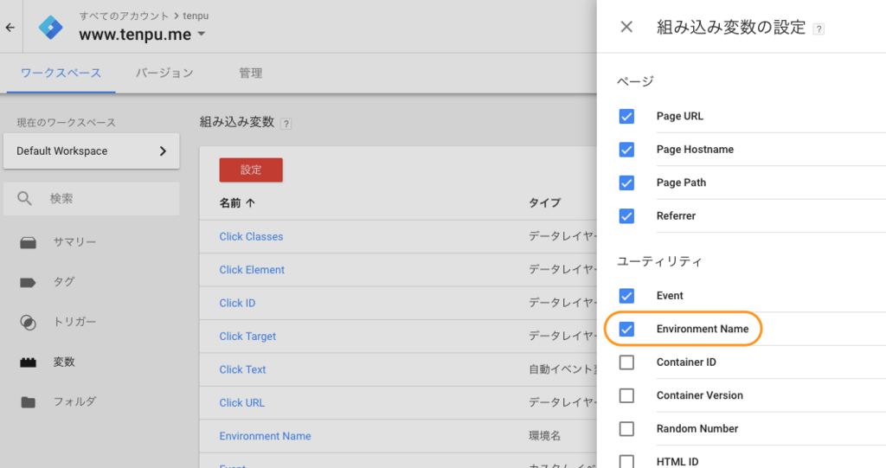Enable the Random Number checkbox
The image size is (886, 468).
tap(626, 429)
